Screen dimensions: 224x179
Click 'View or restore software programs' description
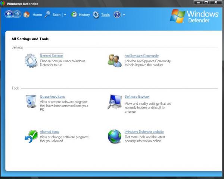pos(64,106)
